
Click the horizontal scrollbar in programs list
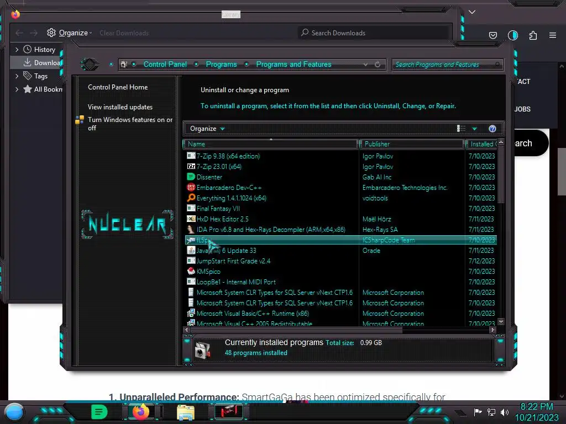296,330
